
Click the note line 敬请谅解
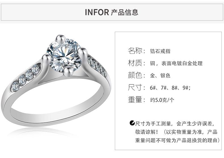[x=176, y=132]
